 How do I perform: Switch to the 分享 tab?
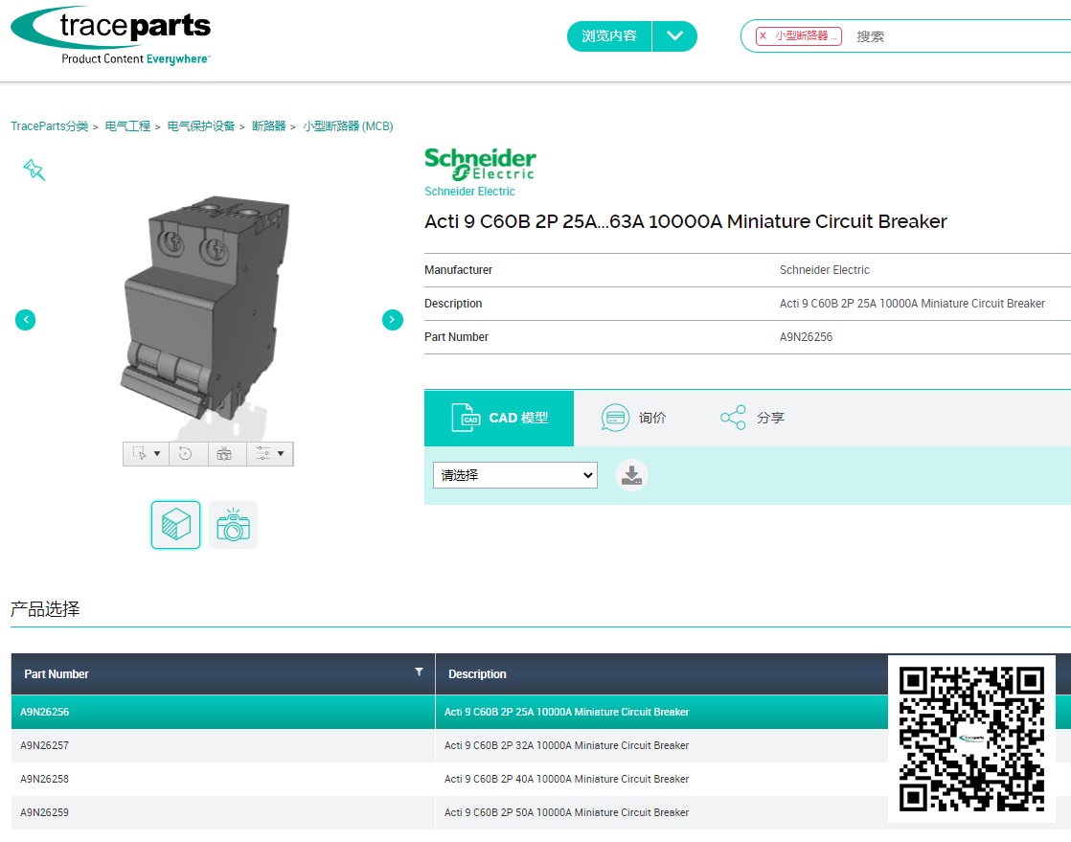coord(752,418)
